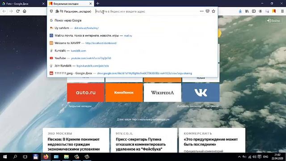The height and width of the screenshot is (161, 286).
Task: Select the Mail.ru suggestion row
Action: point(132,36)
